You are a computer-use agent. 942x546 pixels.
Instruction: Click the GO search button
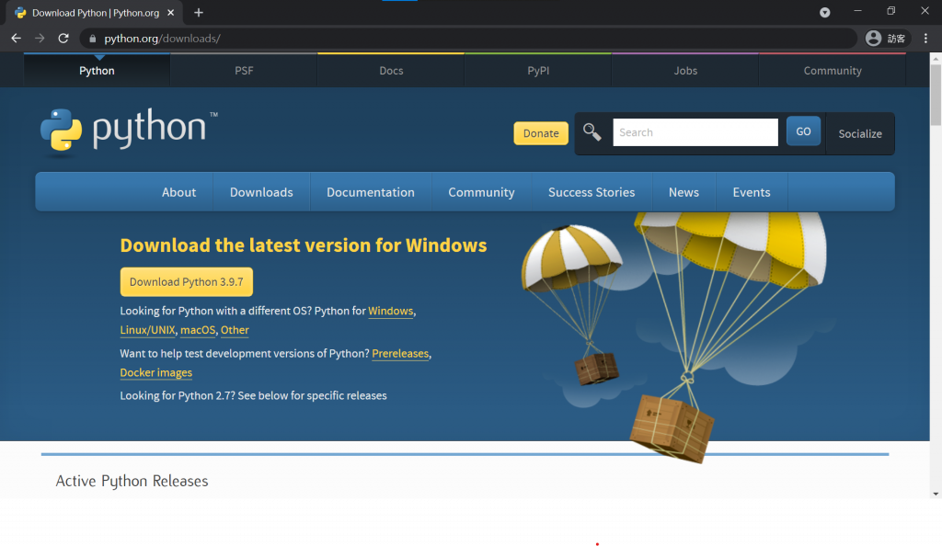click(803, 131)
